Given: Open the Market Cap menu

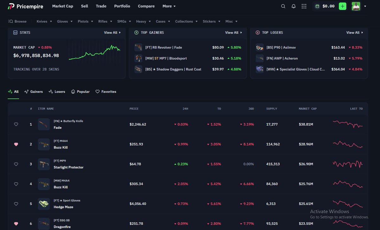Looking at the screenshot, I should [63, 6].
